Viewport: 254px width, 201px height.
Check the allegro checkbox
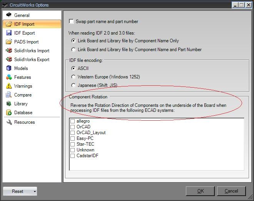72,121
